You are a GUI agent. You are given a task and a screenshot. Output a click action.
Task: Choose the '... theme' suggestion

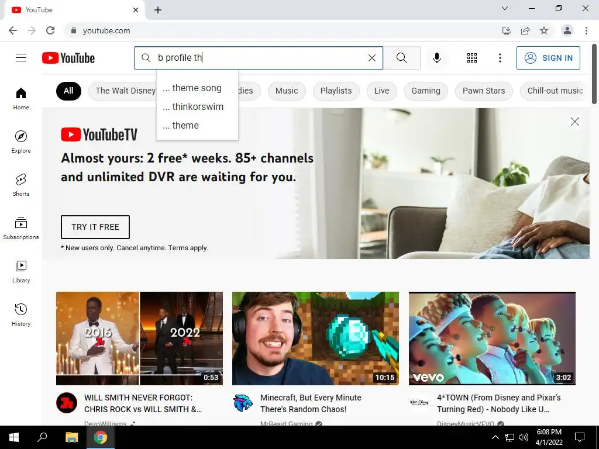[x=197, y=126]
